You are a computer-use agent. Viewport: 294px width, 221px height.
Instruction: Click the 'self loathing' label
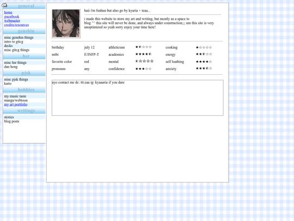pyautogui.click(x=175, y=62)
